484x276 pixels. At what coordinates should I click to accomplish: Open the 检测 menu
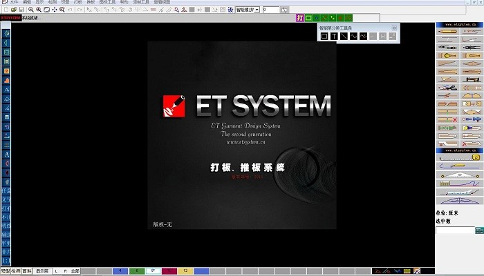tap(53, 2)
